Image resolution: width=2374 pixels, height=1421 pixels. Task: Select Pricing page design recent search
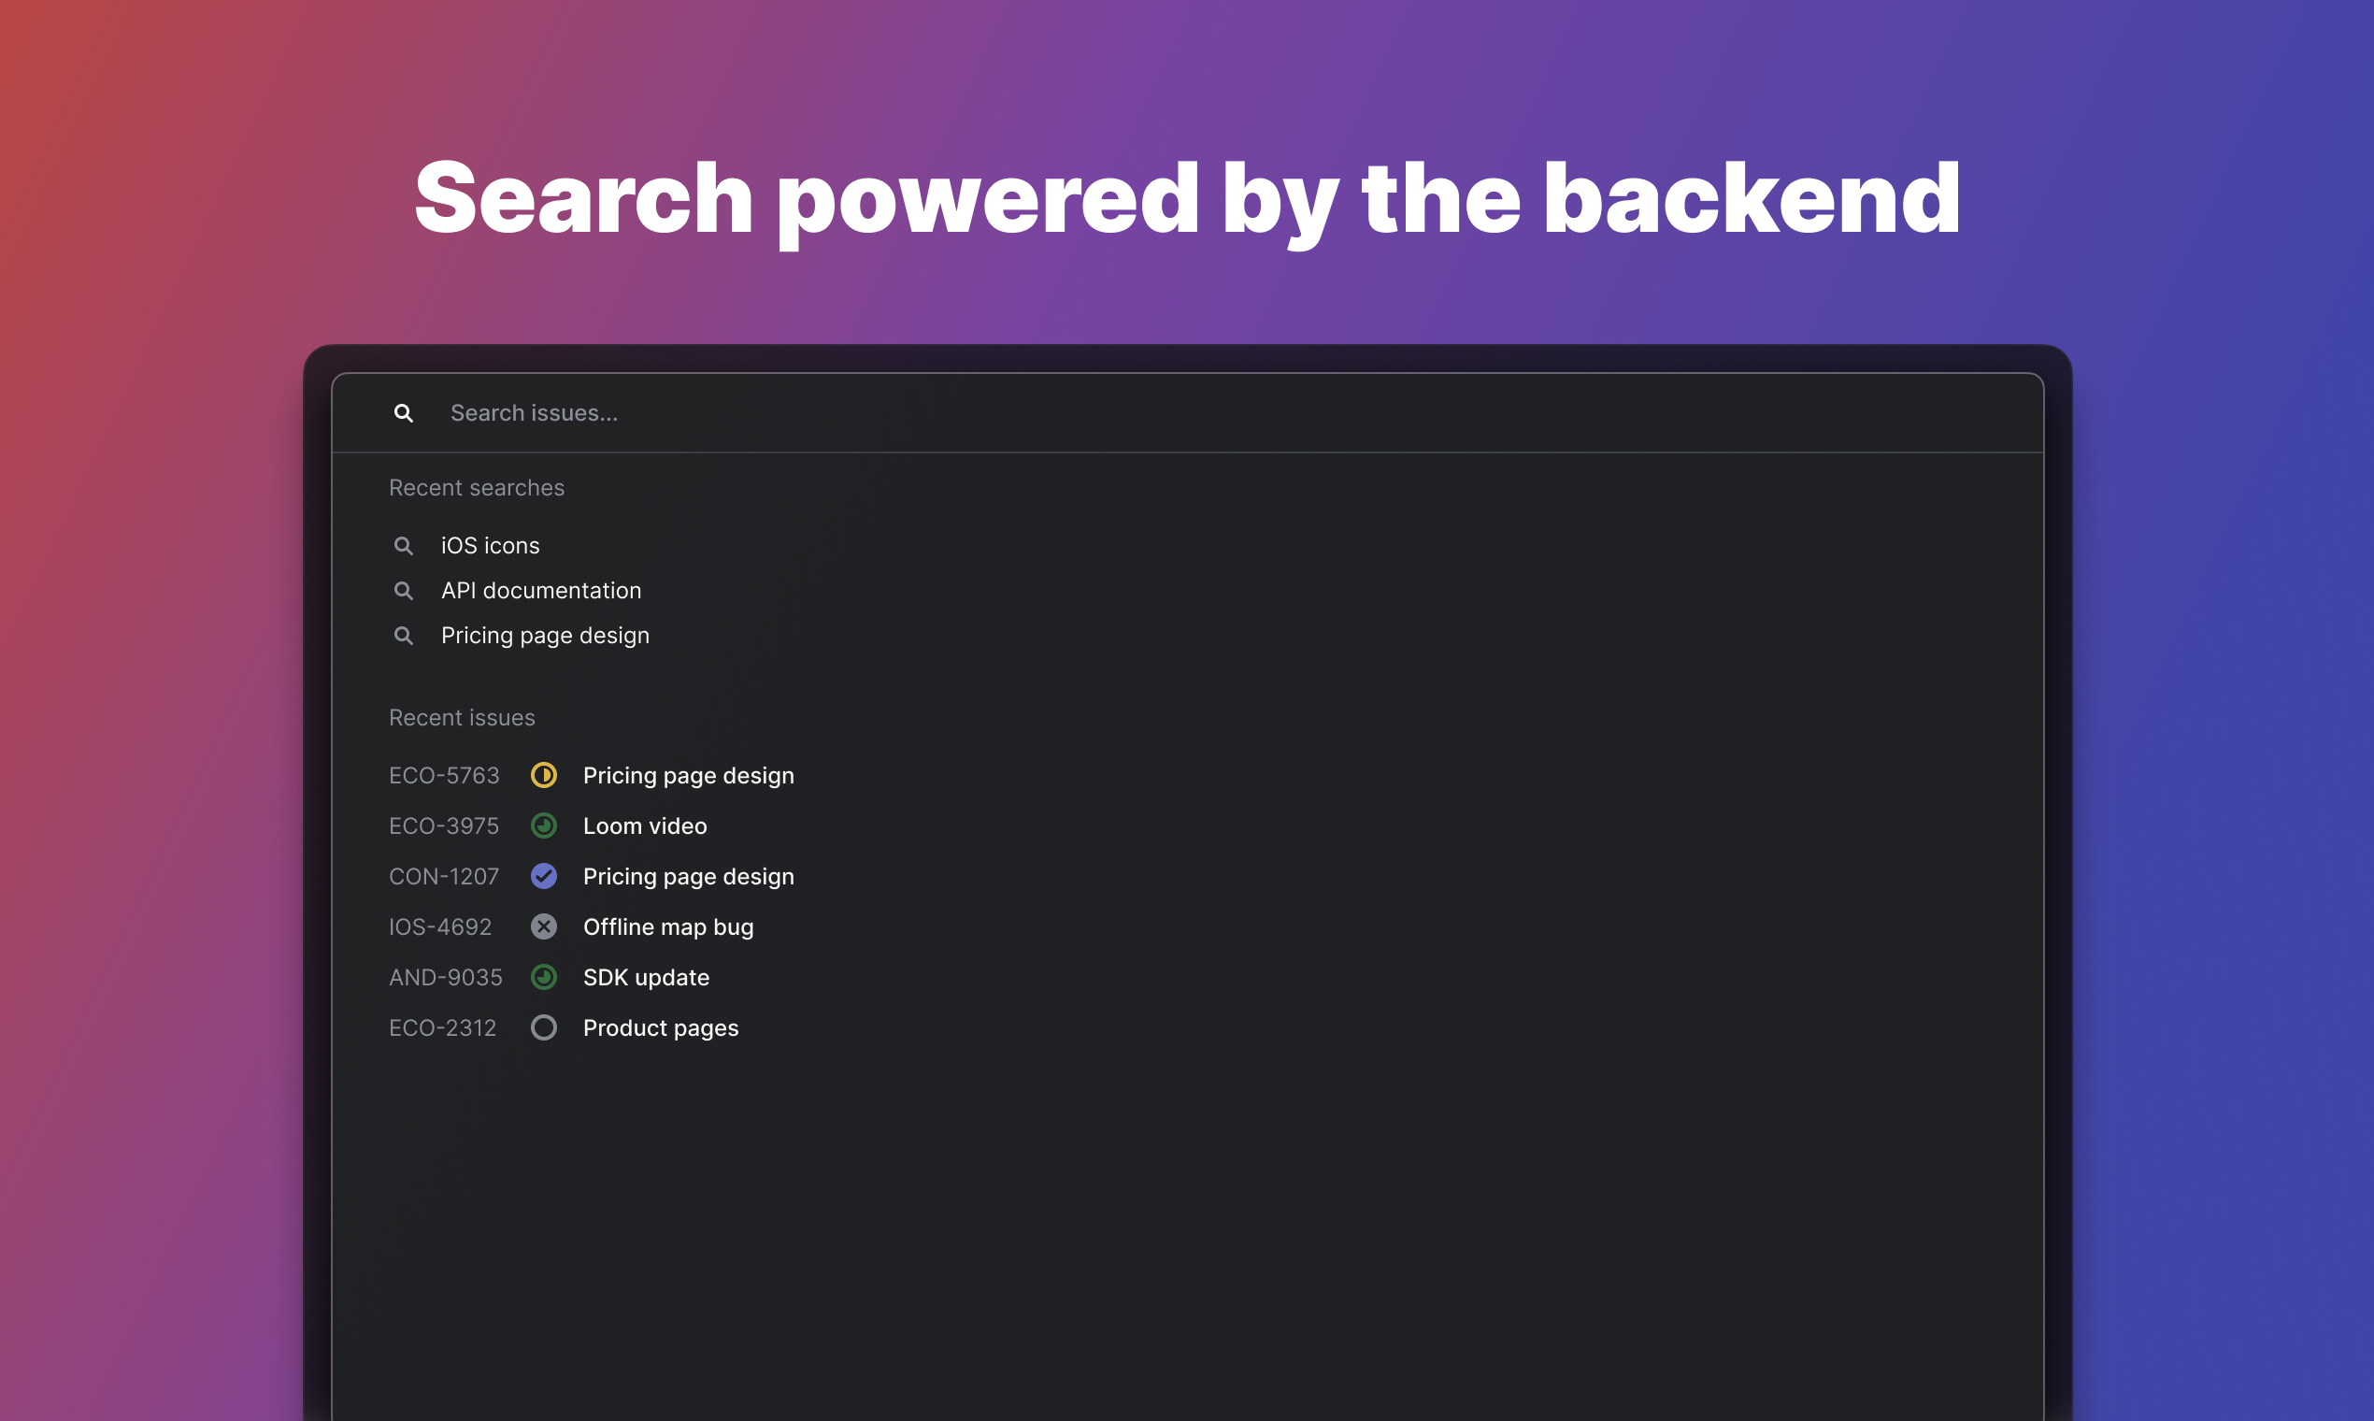coord(545,636)
